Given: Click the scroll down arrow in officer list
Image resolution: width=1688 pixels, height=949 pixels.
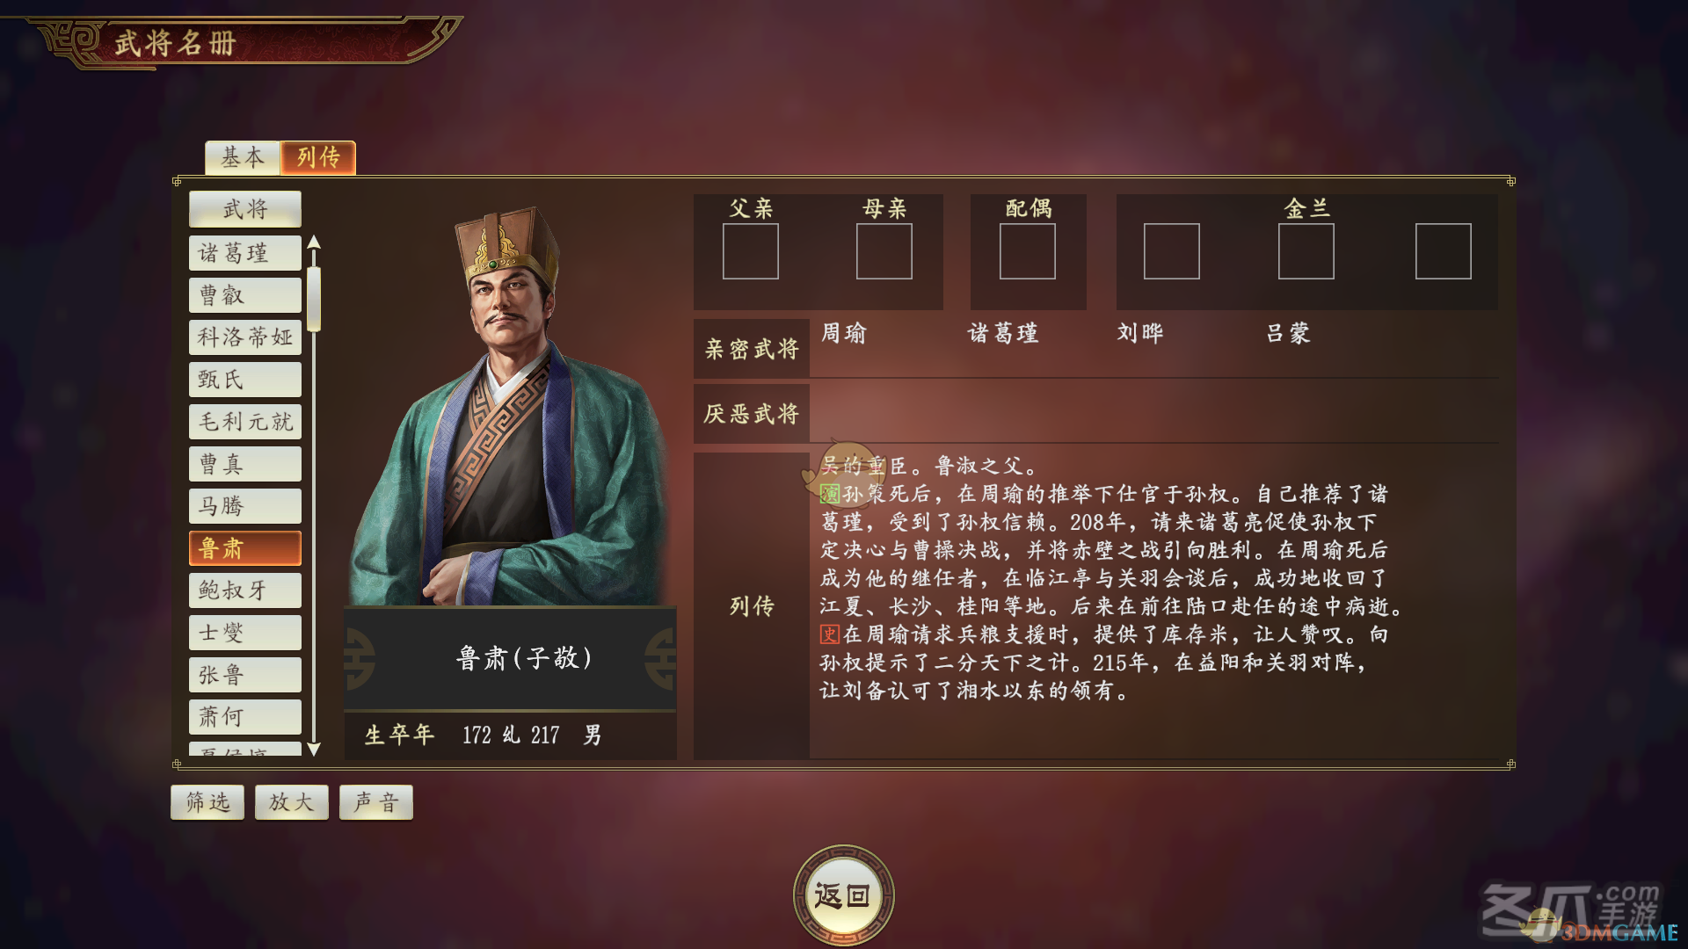Looking at the screenshot, I should click(314, 749).
